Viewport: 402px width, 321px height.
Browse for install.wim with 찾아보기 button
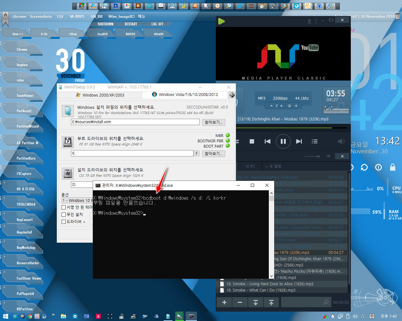[x=214, y=122]
